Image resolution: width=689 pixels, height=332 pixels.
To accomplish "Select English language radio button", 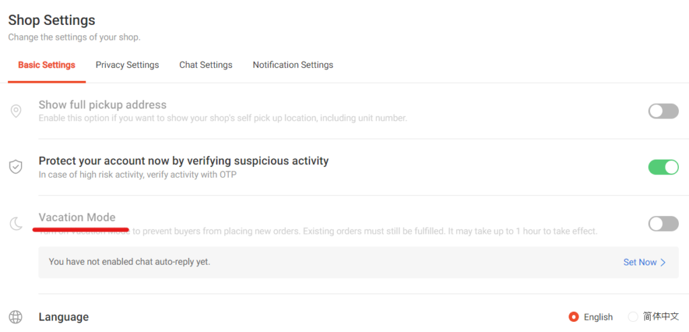I will tap(574, 317).
